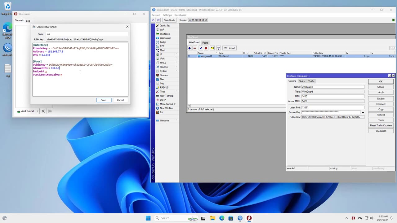The image size is (397, 223).
Task: Switch to the Peers tab
Action: (205, 42)
